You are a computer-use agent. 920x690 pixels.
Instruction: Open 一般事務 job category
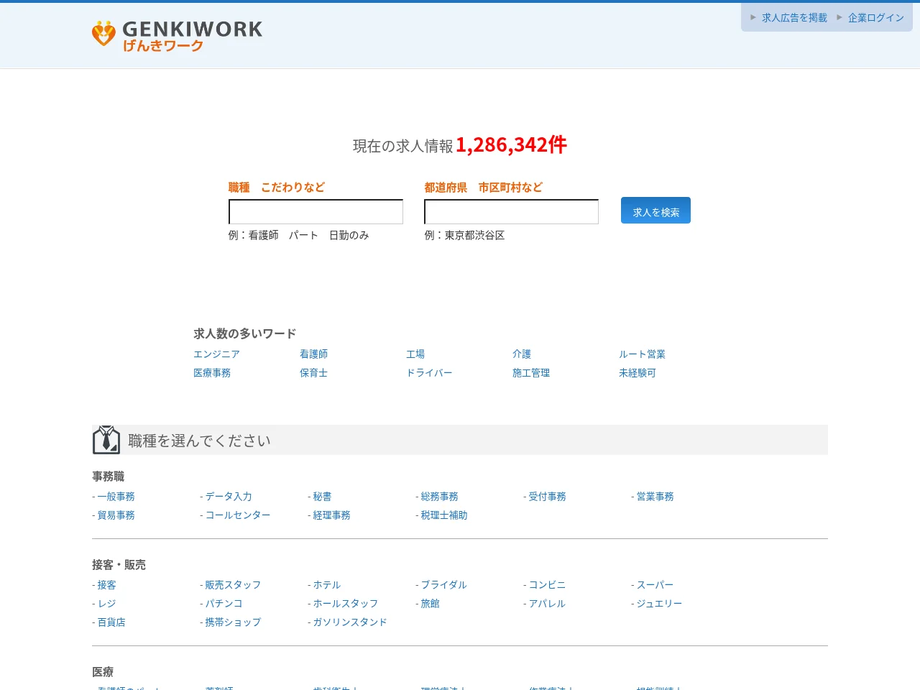(116, 497)
